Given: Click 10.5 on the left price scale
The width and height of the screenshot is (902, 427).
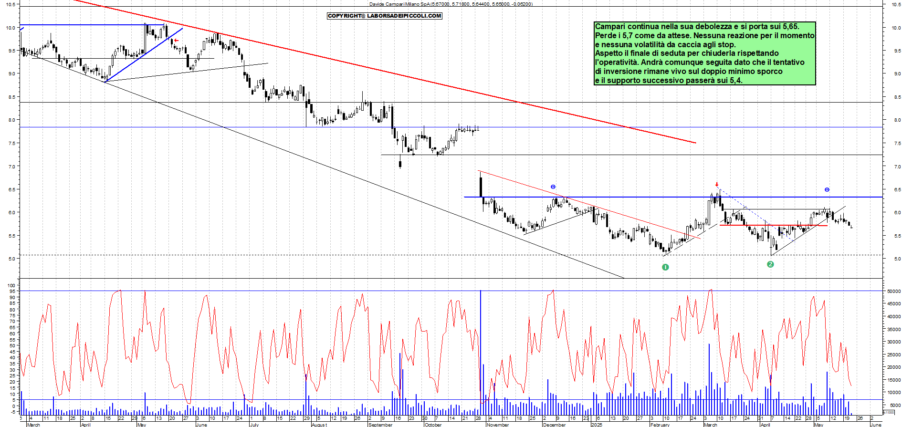Looking at the screenshot, I should point(10,4).
